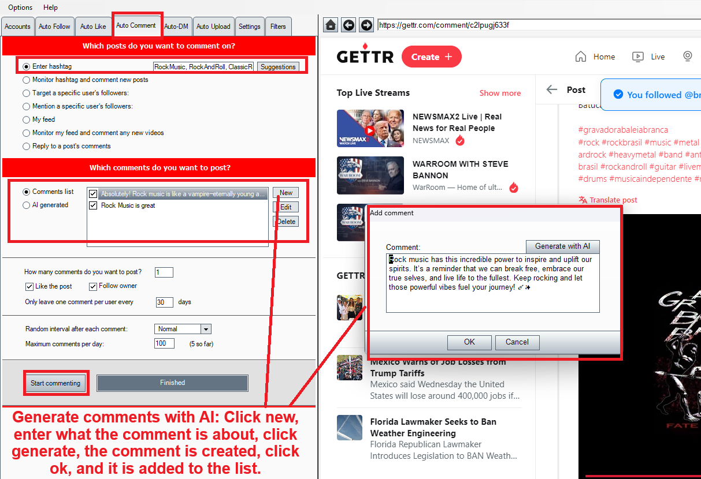701x479 pixels.
Task: Click the Translate post icon
Action: coord(583,200)
